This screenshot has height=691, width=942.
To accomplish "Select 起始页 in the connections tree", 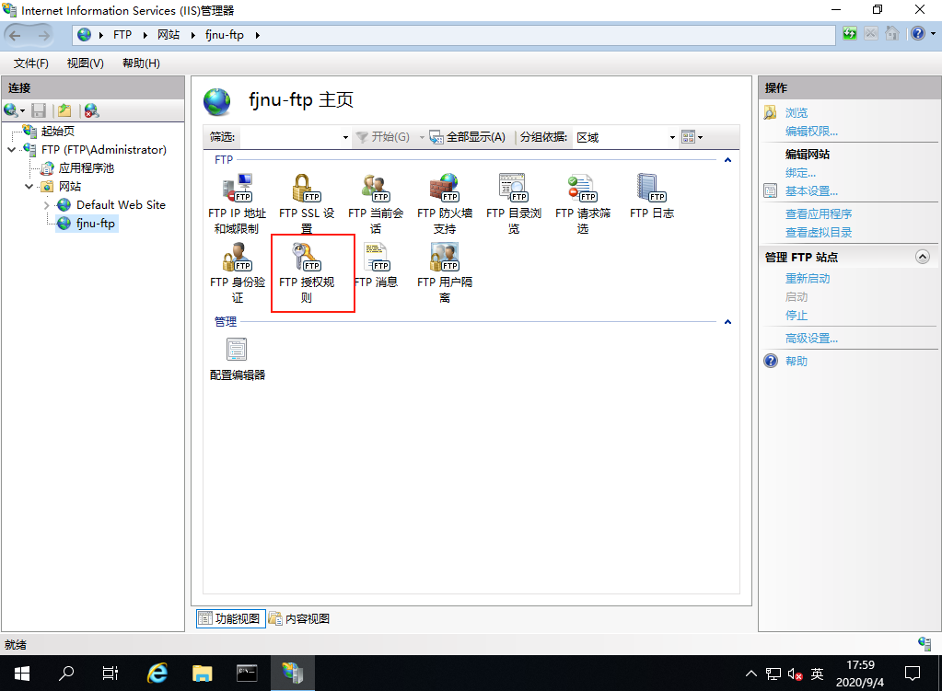I will coord(57,131).
